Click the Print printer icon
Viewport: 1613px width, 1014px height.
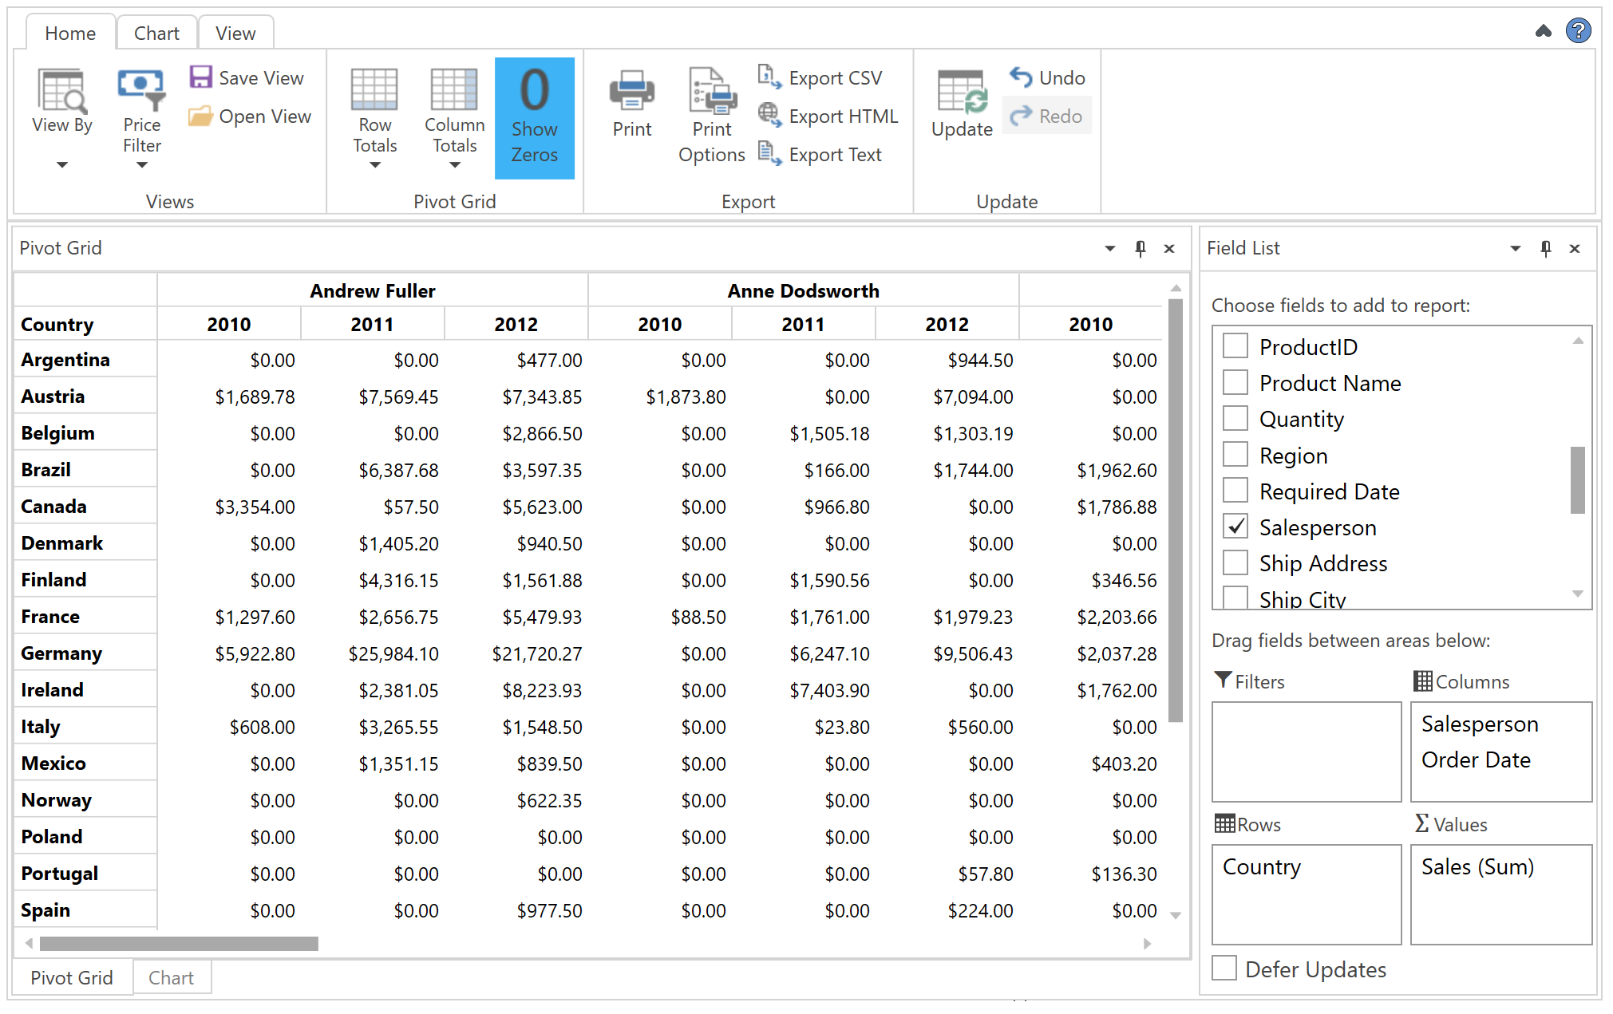(x=632, y=89)
